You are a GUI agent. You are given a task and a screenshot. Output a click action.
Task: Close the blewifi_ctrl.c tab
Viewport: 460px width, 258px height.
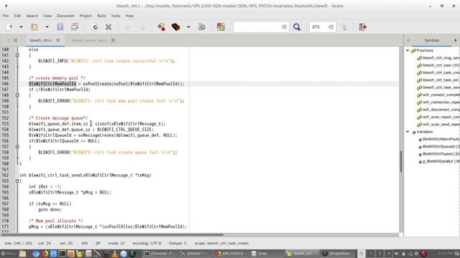tap(58, 40)
